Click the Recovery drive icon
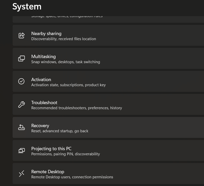 click(x=22, y=127)
